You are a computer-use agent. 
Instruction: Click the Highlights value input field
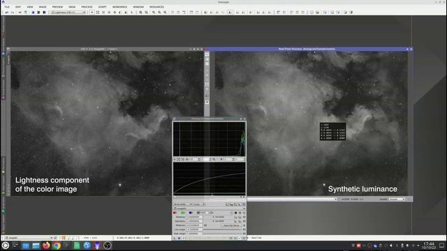coord(194,221)
